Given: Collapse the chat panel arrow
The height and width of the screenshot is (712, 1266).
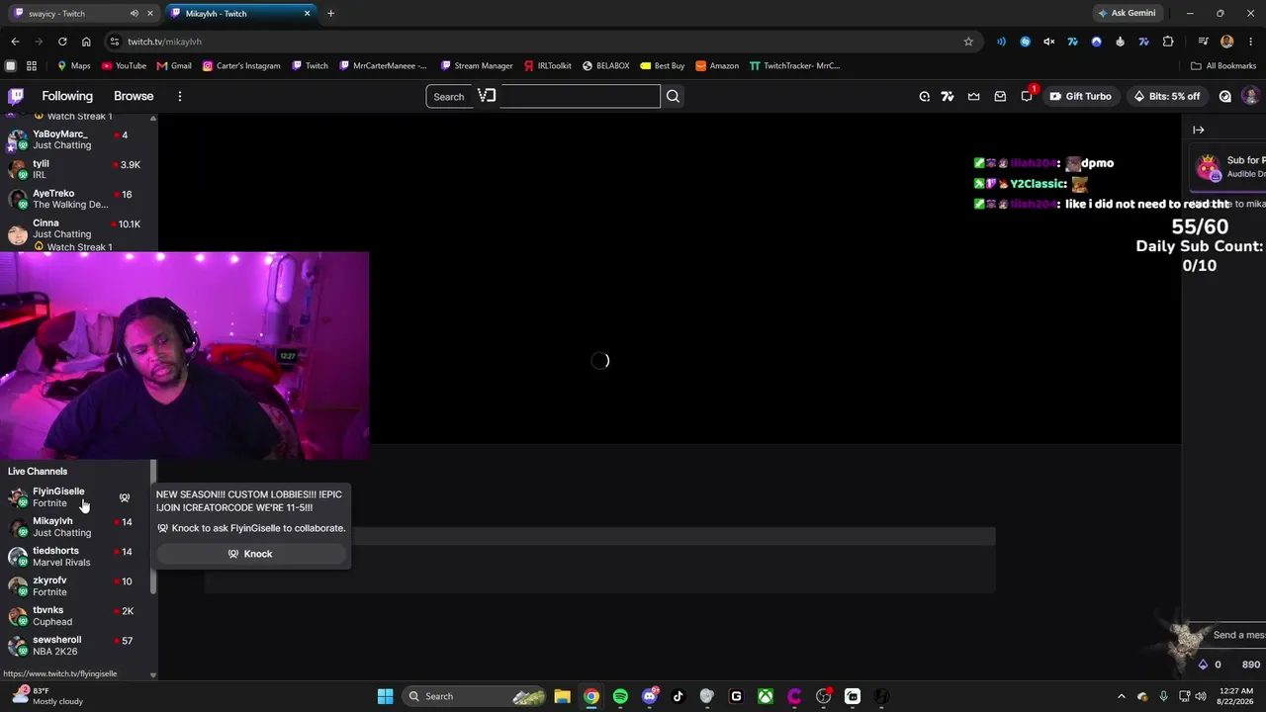Looking at the screenshot, I should click(1199, 130).
